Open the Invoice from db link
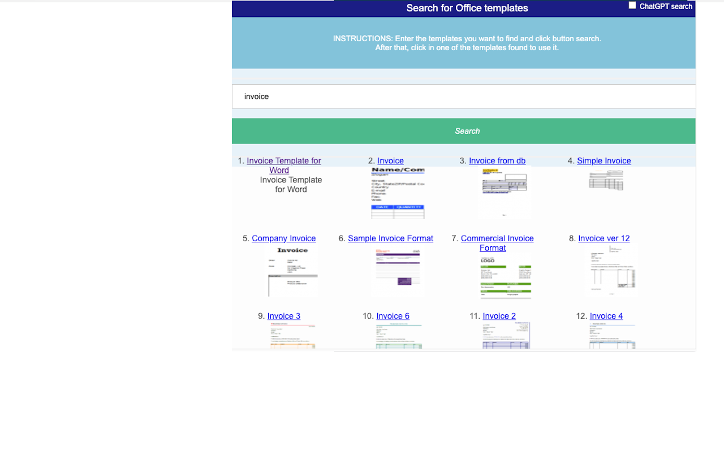The height and width of the screenshot is (452, 724). pos(497,161)
